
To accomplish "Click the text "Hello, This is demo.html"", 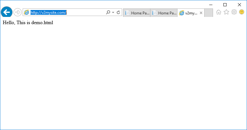I will pos(28,23).
